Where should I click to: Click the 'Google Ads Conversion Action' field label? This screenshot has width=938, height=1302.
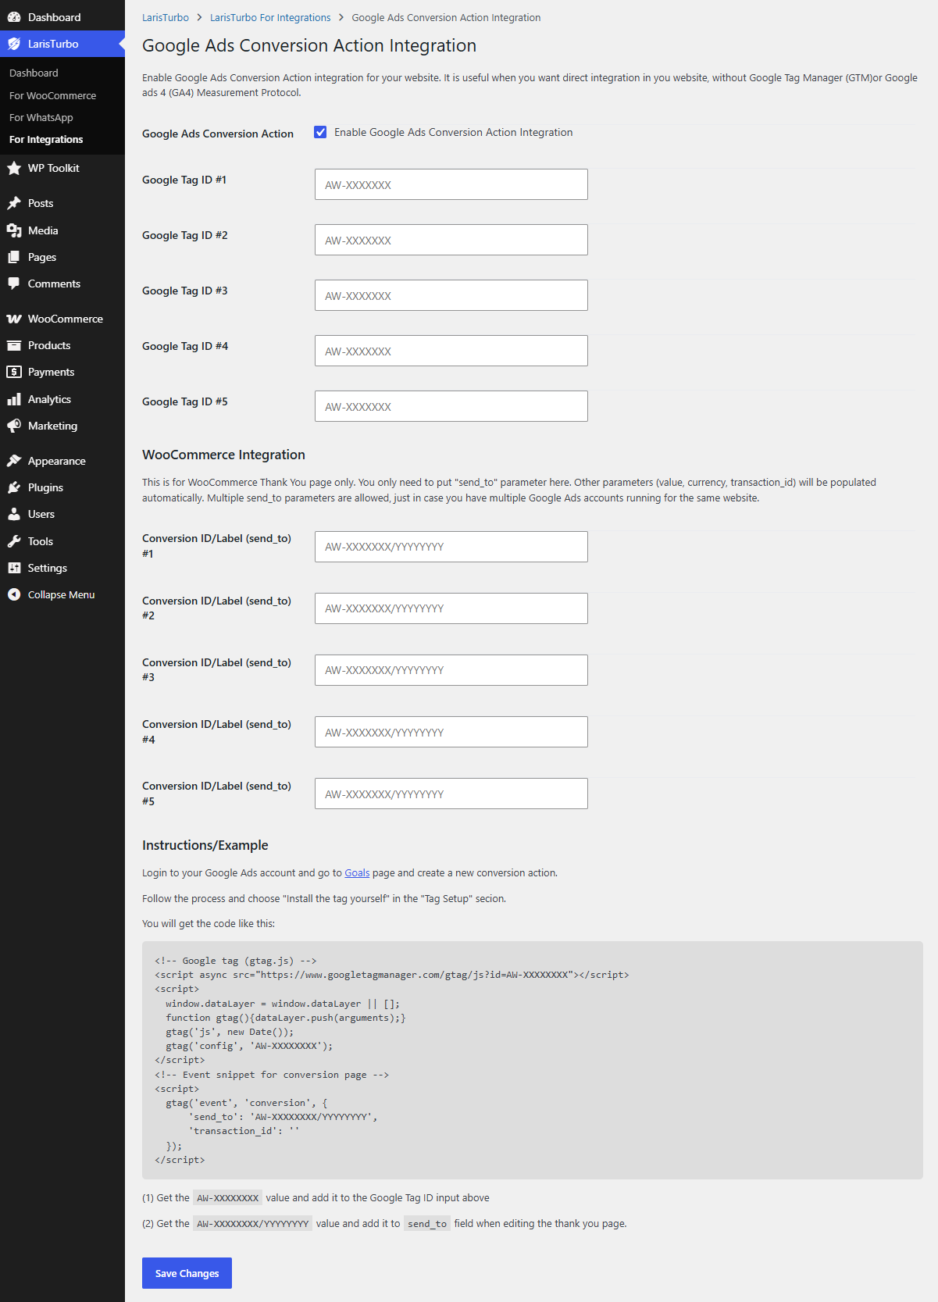click(218, 134)
